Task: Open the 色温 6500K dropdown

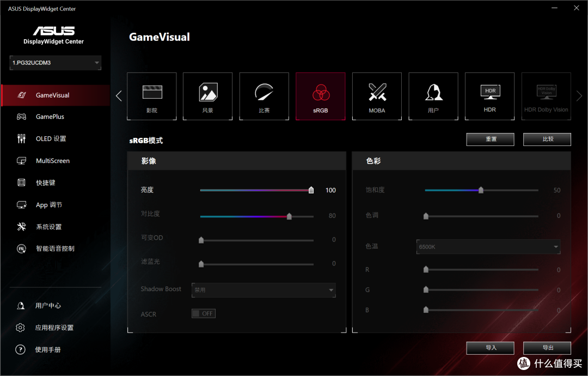Action: (x=488, y=246)
